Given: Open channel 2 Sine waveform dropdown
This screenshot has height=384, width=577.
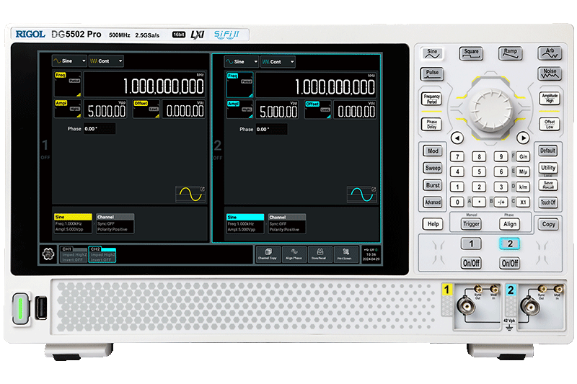Looking at the screenshot, I should click(242, 62).
